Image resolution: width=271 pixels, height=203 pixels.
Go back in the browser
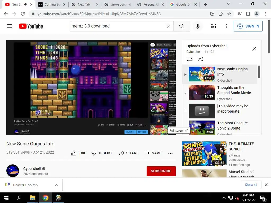click(6, 14)
